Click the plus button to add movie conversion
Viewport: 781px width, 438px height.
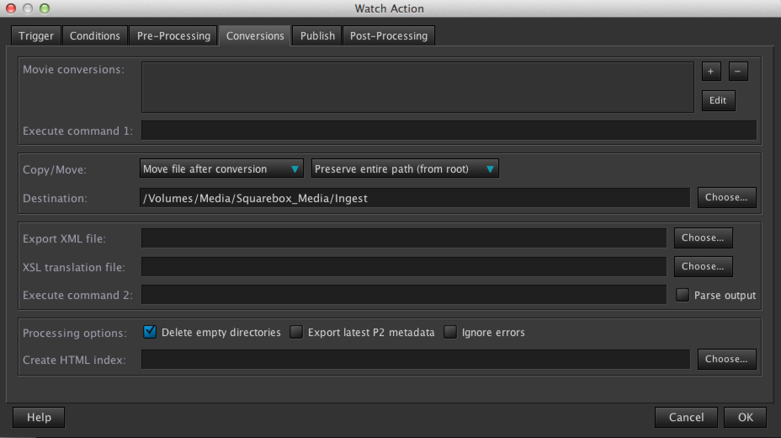(711, 71)
